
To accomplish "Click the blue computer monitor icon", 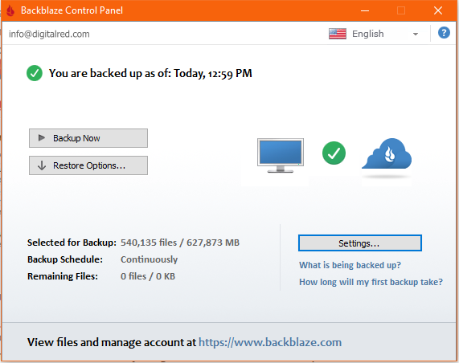I will [x=280, y=156].
